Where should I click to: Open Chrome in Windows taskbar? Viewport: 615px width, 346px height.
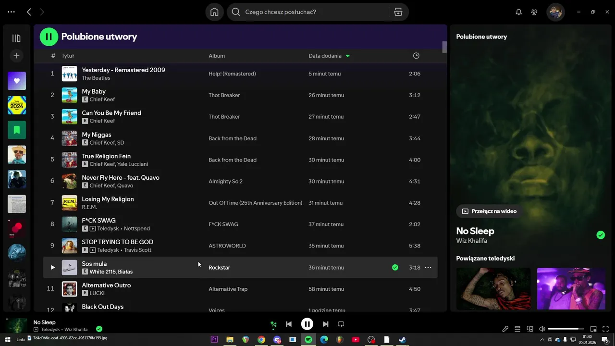tap(261, 340)
